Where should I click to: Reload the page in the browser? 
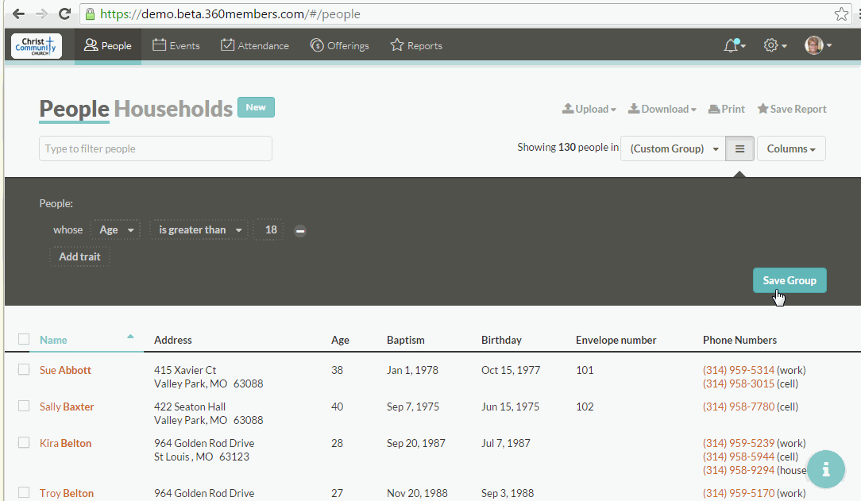click(x=64, y=14)
